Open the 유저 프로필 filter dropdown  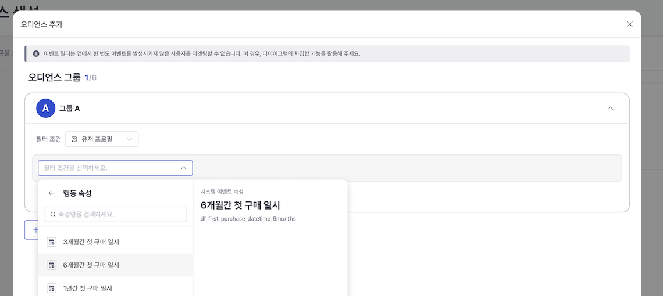tap(102, 139)
